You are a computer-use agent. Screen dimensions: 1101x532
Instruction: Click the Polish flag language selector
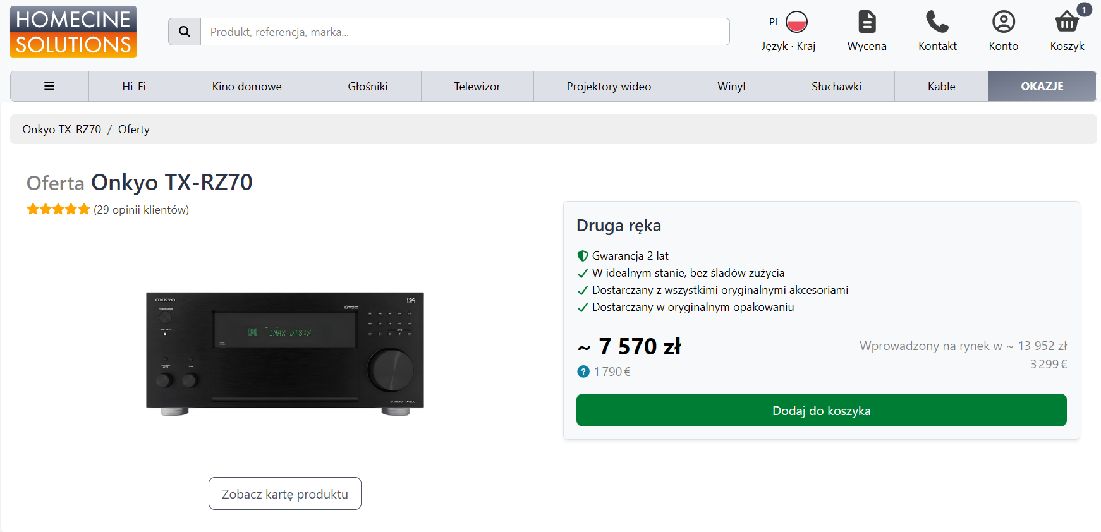(796, 22)
